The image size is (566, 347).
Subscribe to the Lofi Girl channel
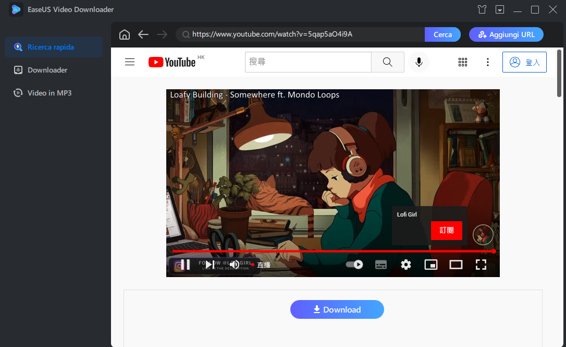(x=447, y=230)
